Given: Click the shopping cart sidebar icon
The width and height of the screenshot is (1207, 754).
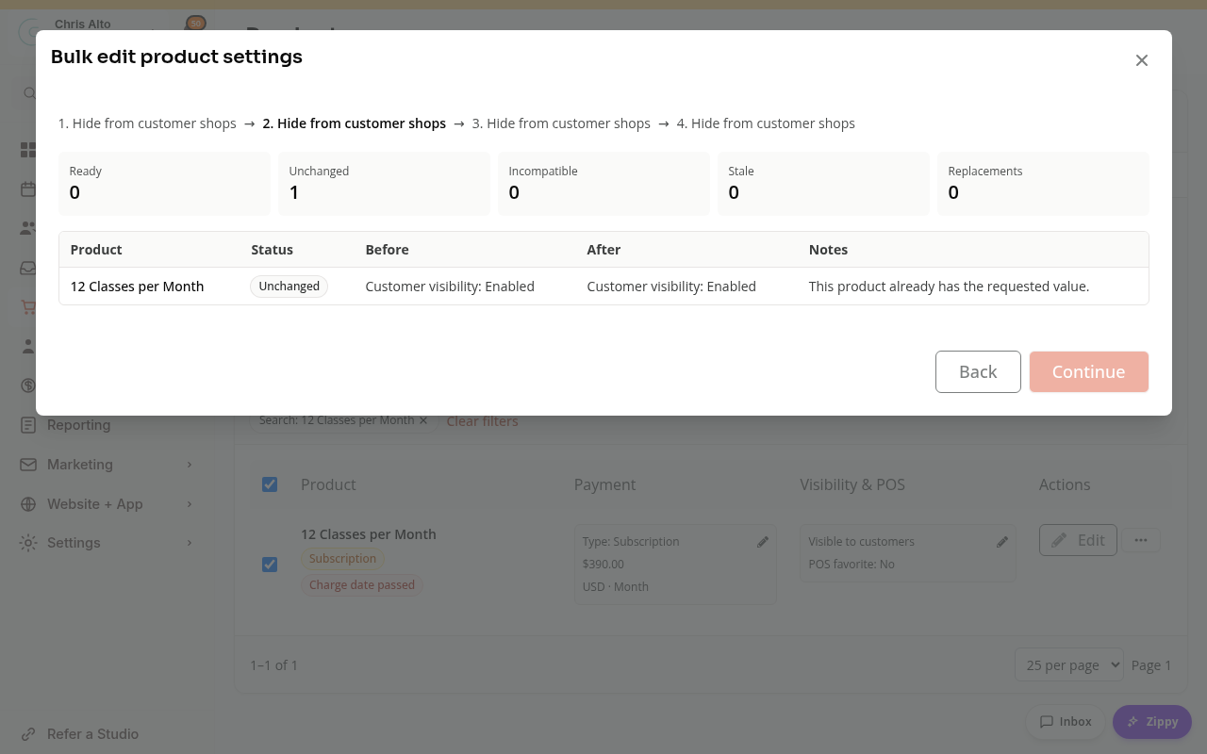Looking at the screenshot, I should pos(28,307).
